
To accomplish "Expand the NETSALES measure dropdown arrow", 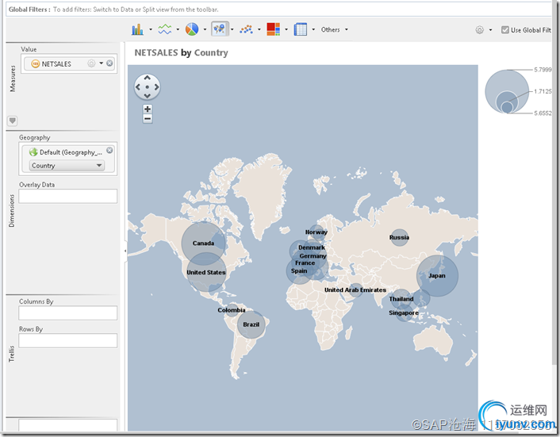I will click(x=102, y=63).
